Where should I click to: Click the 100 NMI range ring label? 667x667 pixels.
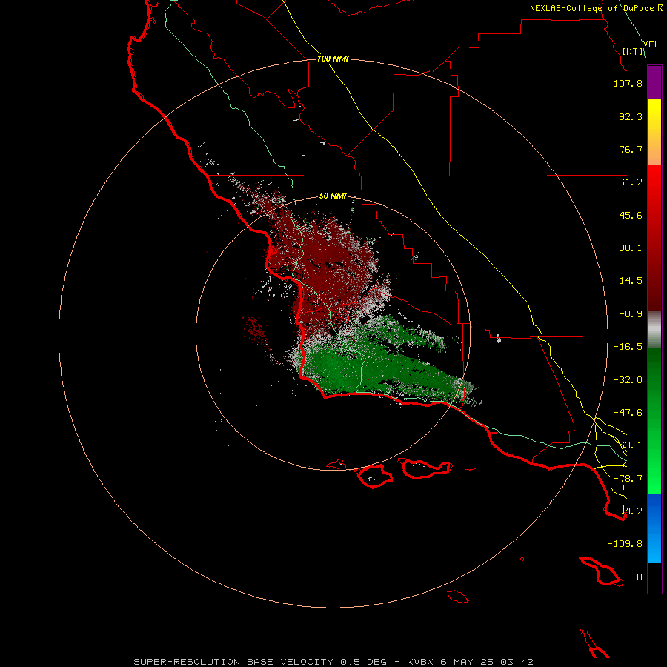[333, 59]
